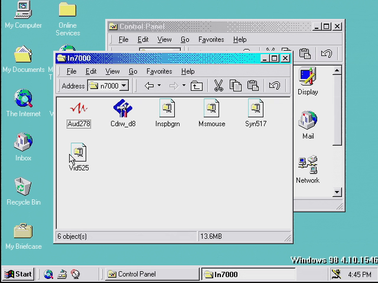Select The Internet desktop icon

tap(23, 98)
